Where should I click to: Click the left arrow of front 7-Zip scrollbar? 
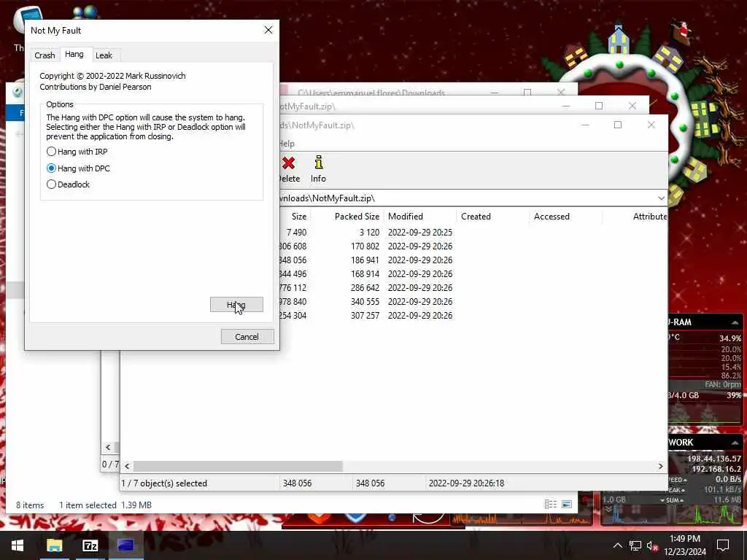pyautogui.click(x=127, y=466)
